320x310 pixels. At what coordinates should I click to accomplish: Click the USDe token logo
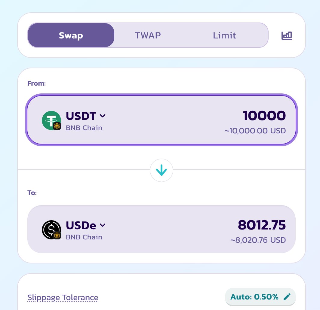point(51,230)
